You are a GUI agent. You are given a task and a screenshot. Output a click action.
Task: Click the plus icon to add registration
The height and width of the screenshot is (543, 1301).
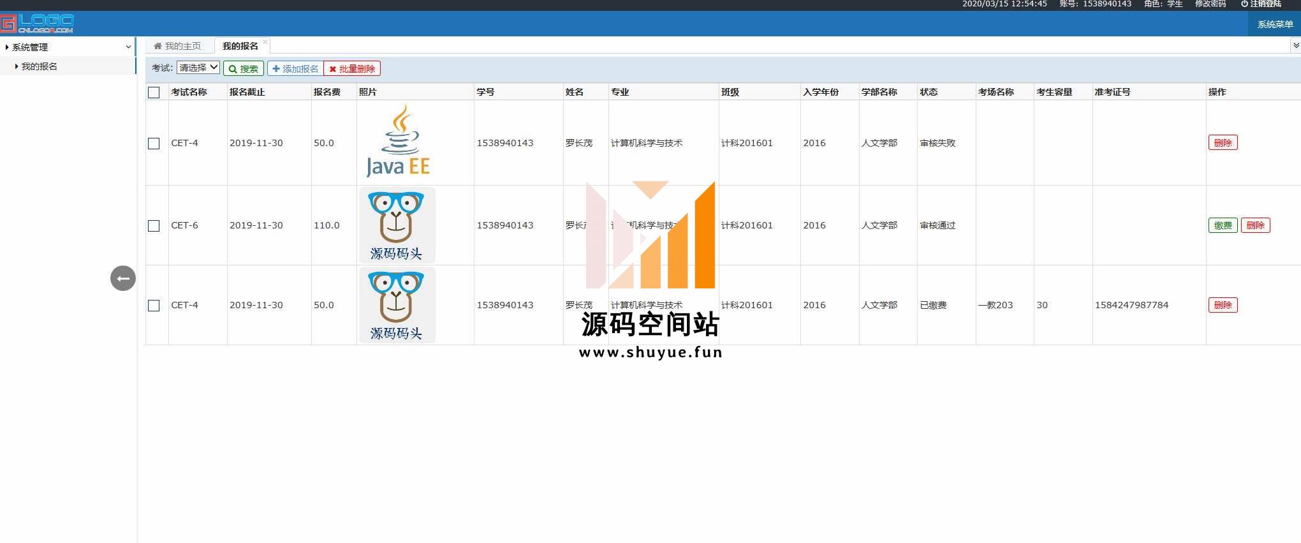click(x=276, y=68)
